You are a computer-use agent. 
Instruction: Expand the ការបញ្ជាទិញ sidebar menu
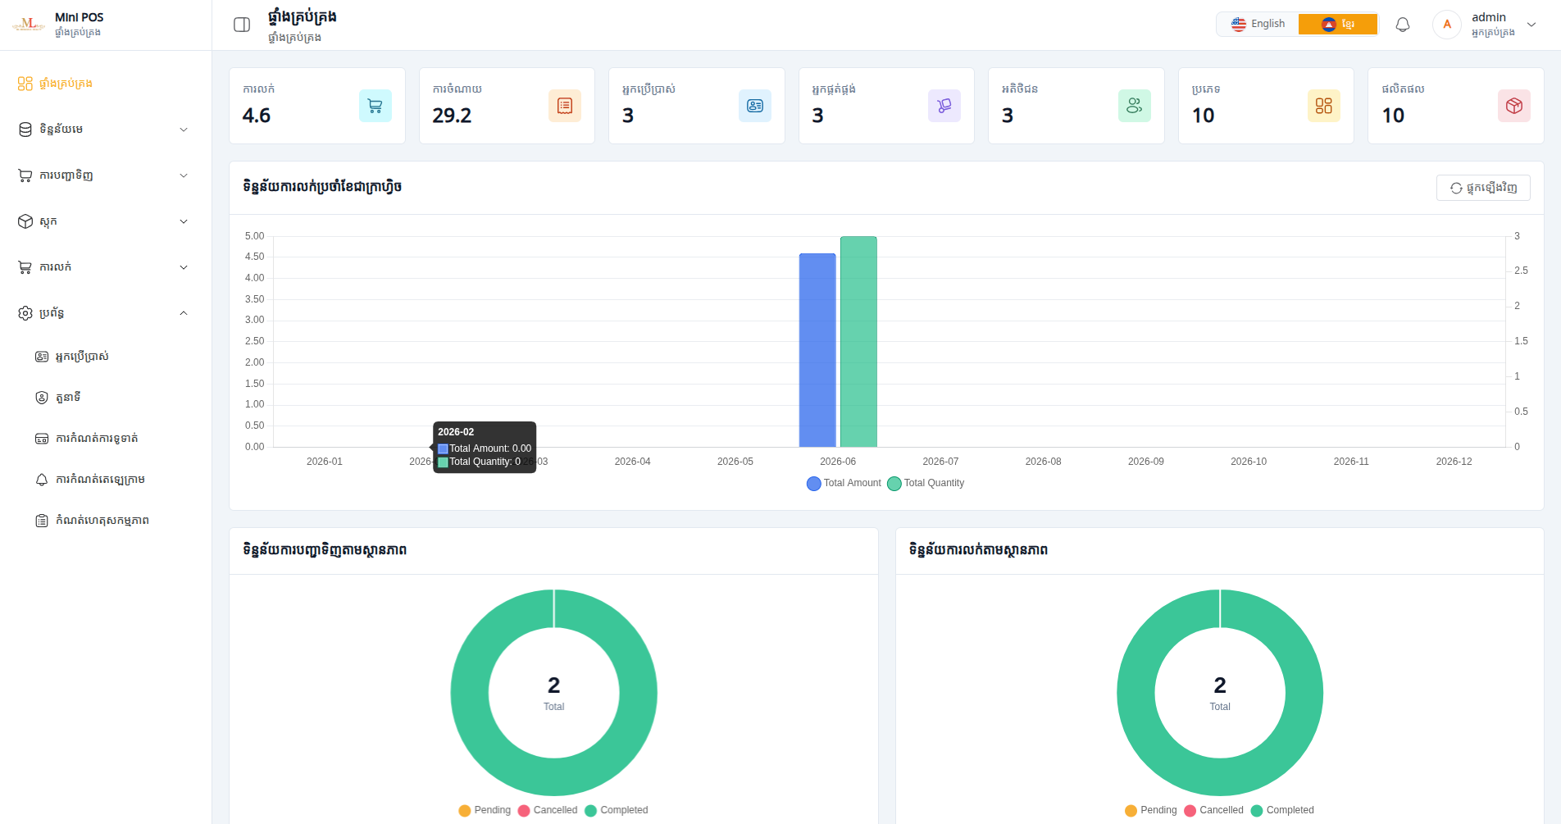click(106, 175)
